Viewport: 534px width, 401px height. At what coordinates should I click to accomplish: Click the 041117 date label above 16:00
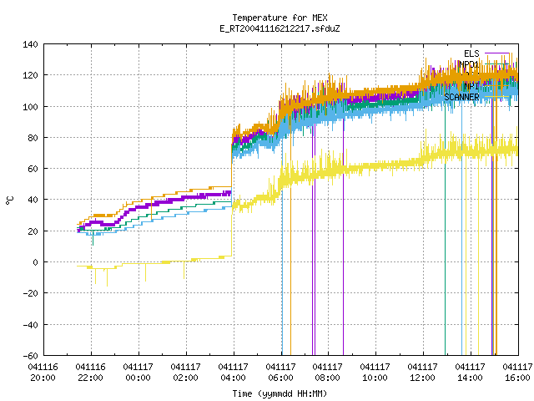coord(517,367)
